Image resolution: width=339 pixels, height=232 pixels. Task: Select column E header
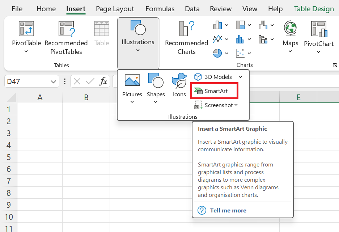coord(298,97)
